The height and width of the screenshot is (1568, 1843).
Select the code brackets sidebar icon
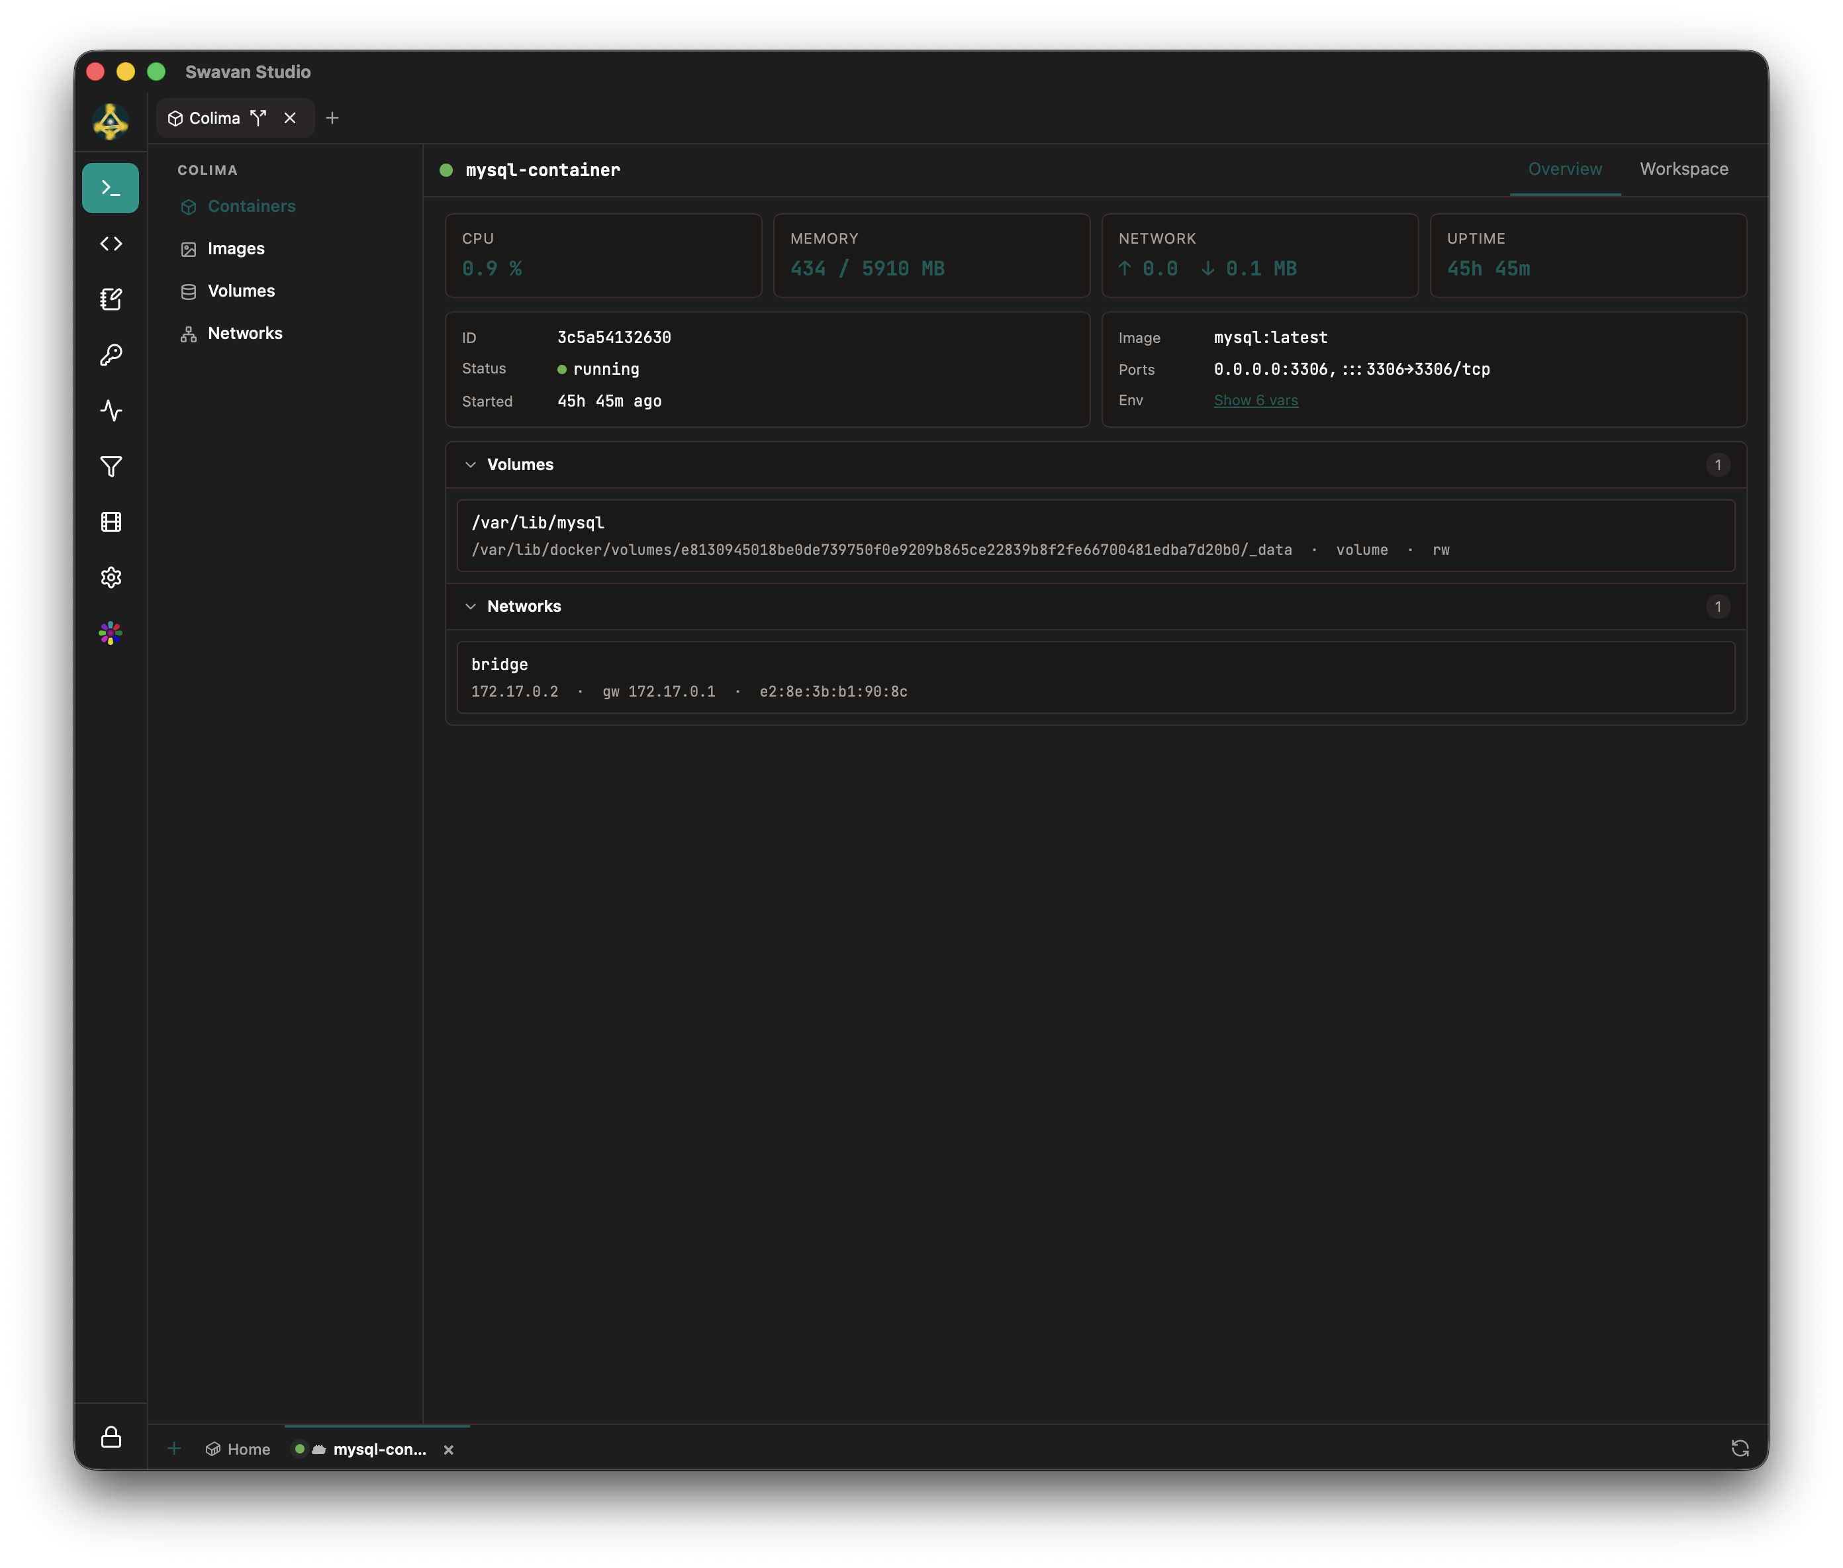pos(110,244)
